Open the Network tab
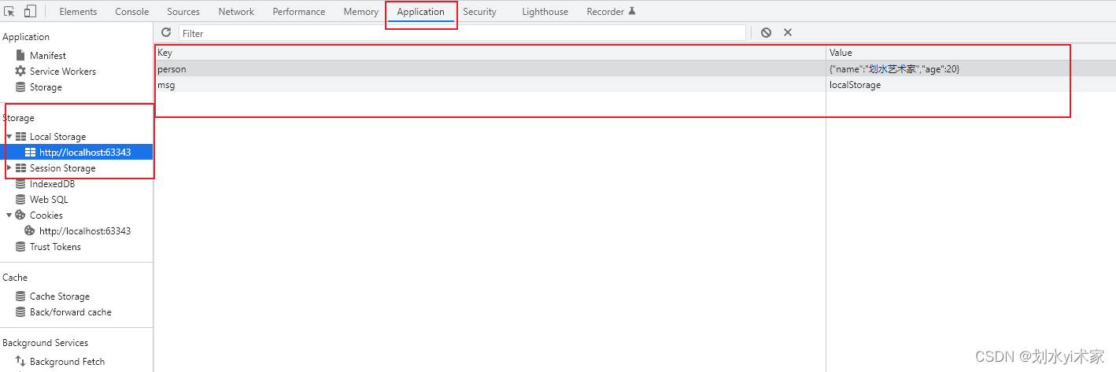 point(236,12)
